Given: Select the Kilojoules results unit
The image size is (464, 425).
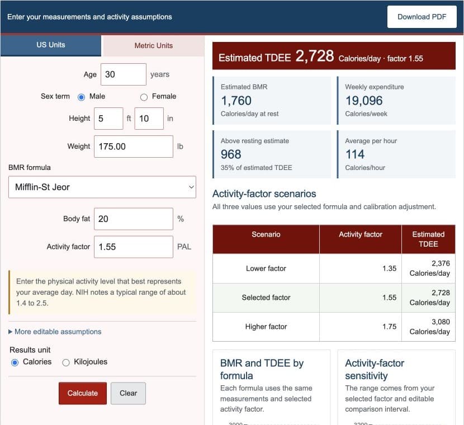Looking at the screenshot, I should (x=66, y=362).
